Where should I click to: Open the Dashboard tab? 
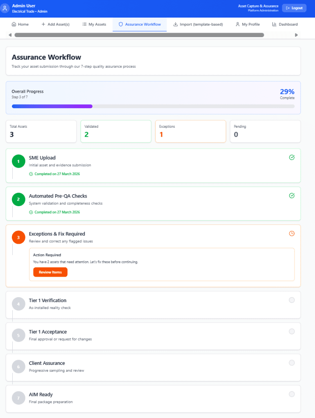pos(285,24)
